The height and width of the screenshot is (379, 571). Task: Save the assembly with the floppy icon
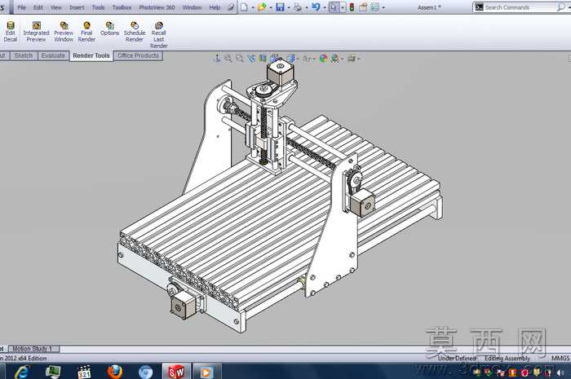280,7
